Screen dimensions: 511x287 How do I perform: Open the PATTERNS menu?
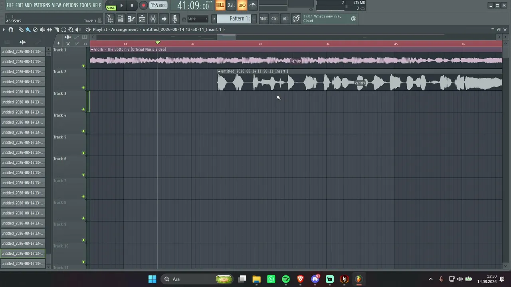42,5
